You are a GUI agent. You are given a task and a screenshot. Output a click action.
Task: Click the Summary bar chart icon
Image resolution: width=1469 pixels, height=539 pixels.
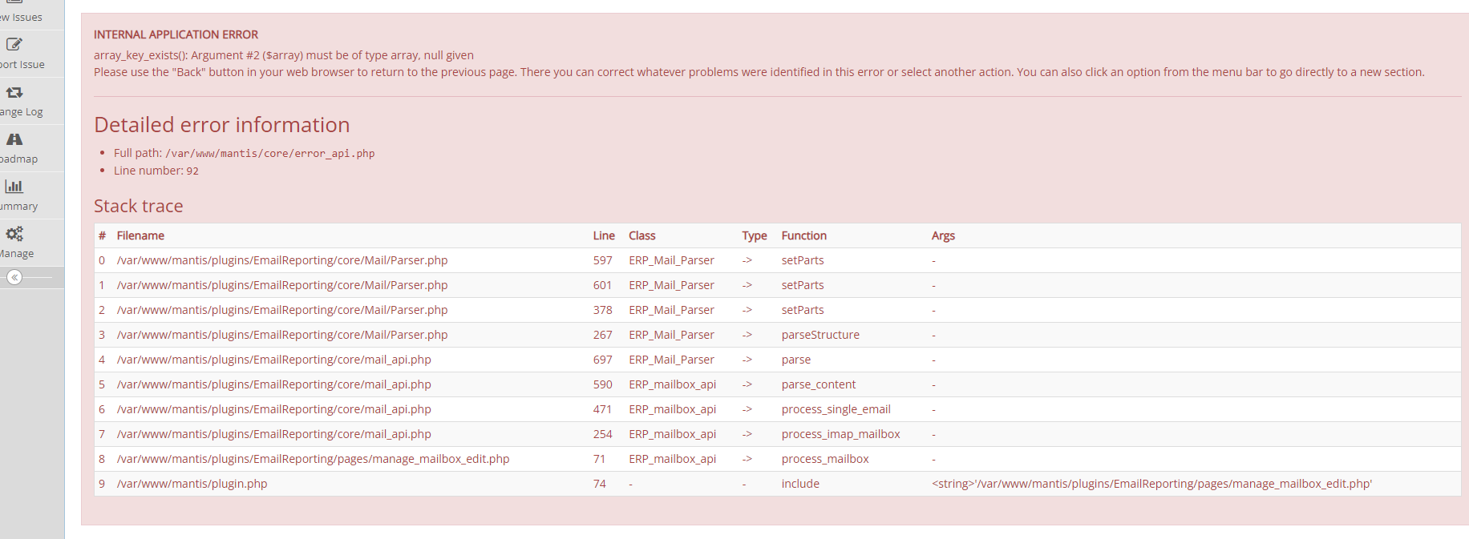[14, 187]
